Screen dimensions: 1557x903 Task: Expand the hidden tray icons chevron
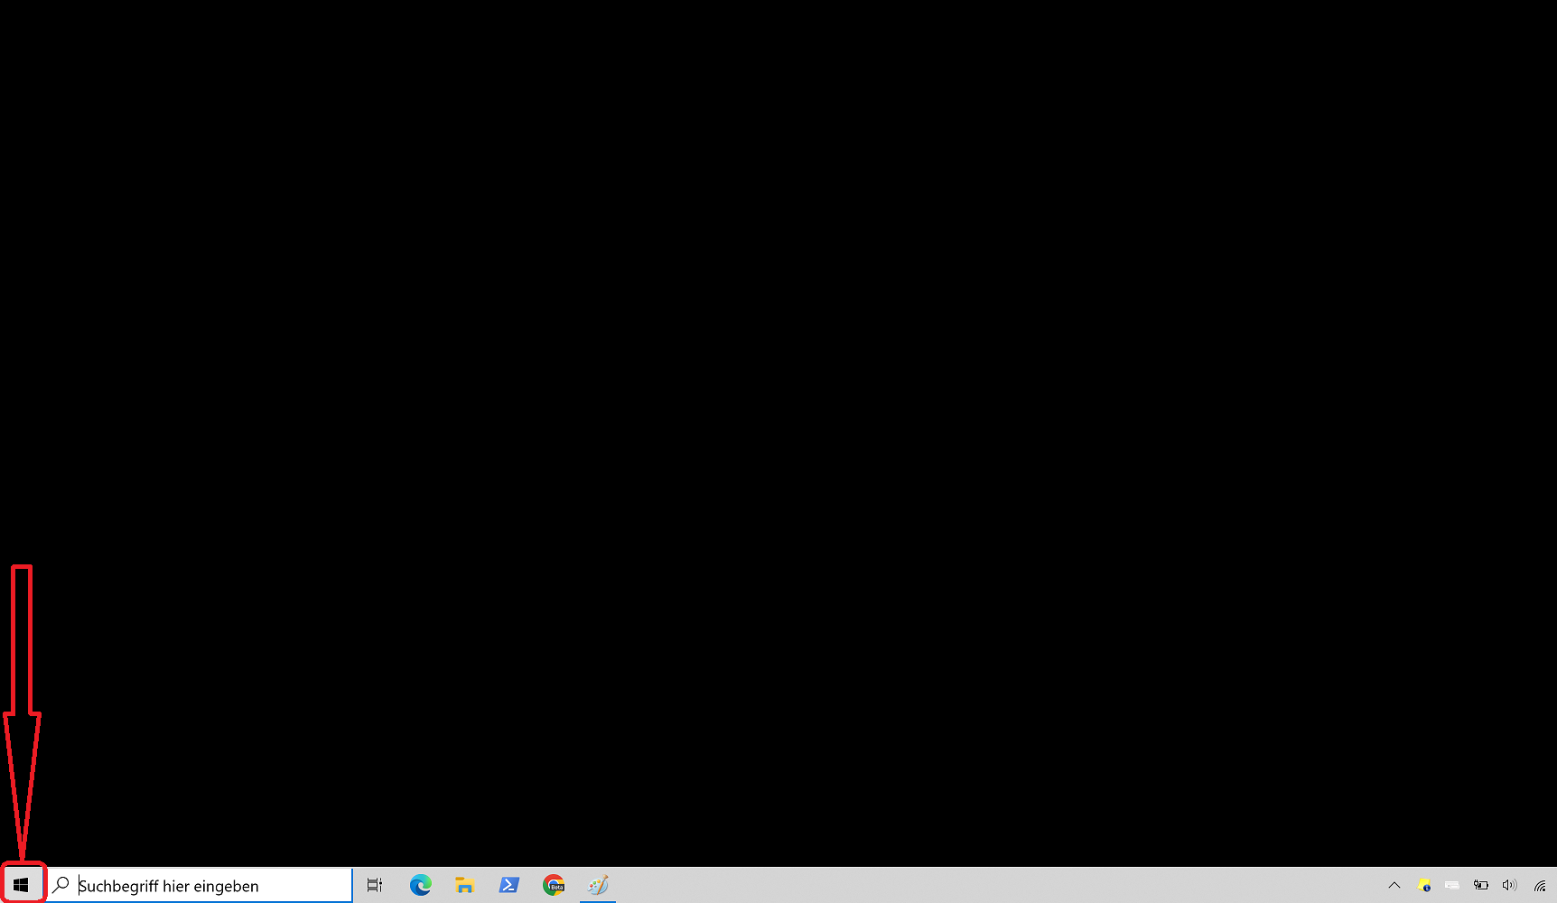click(1394, 885)
